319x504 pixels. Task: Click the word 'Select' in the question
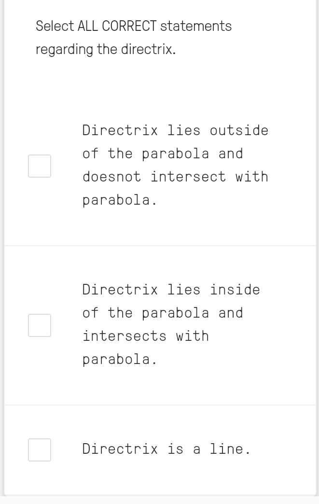(x=55, y=26)
